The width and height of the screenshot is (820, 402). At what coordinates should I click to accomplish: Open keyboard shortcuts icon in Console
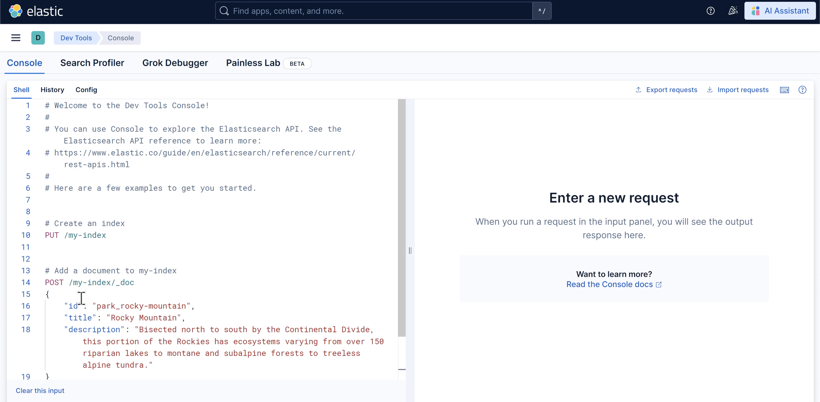(x=784, y=90)
